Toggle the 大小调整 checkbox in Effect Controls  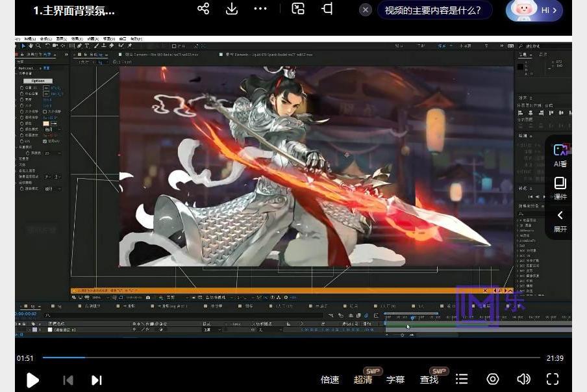45,112
